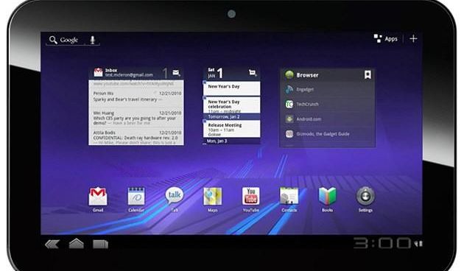The height and width of the screenshot is (271, 464).
Task: Tap the 3:00 clock in system bar
Action: pyautogui.click(x=382, y=243)
